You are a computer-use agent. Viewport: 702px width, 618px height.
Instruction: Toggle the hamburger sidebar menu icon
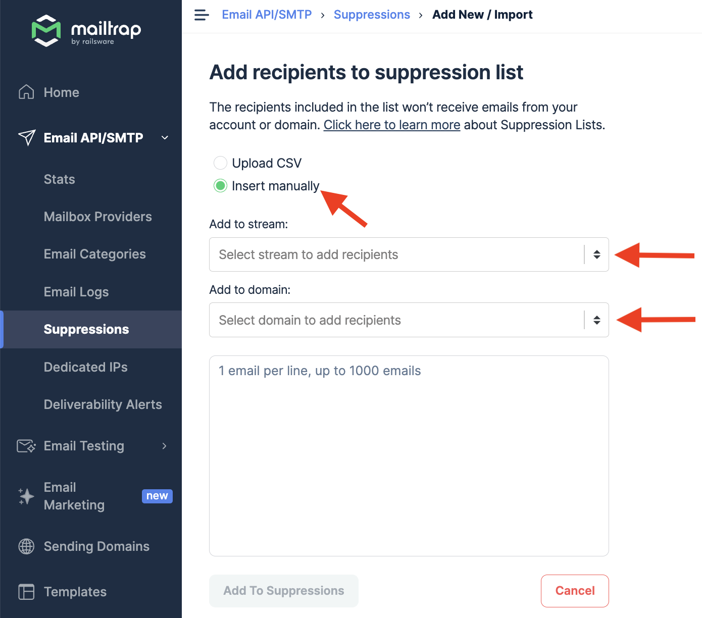pyautogui.click(x=202, y=15)
